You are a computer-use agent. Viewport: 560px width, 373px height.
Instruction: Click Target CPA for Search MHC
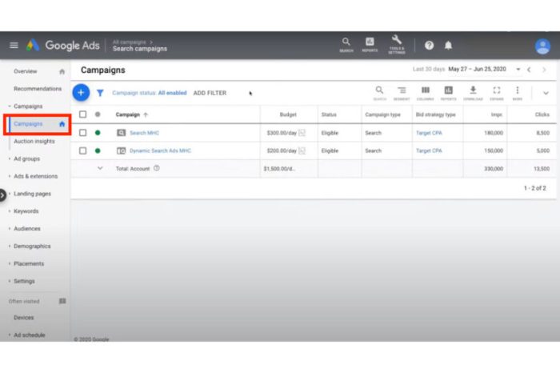click(x=429, y=133)
